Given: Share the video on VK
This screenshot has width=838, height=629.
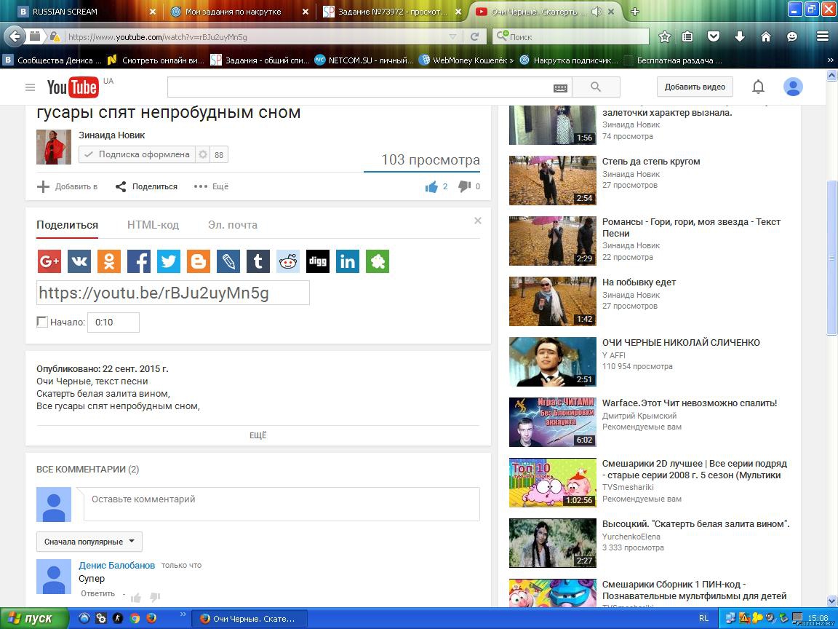Looking at the screenshot, I should [x=79, y=261].
